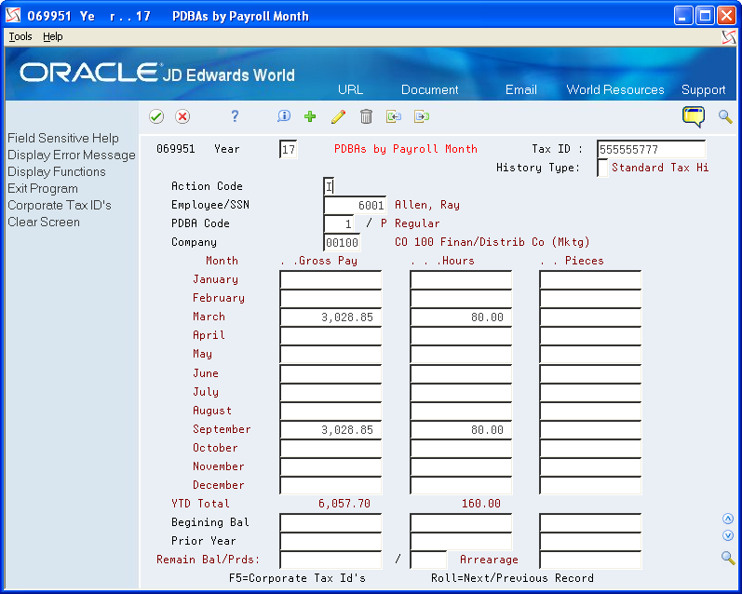Select Display Functions in sidebar

coord(56,171)
